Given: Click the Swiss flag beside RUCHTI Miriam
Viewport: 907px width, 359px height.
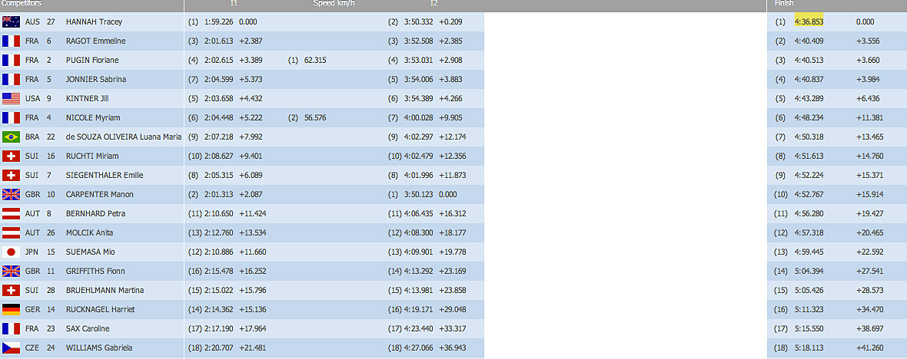Looking at the screenshot, I should (11, 156).
